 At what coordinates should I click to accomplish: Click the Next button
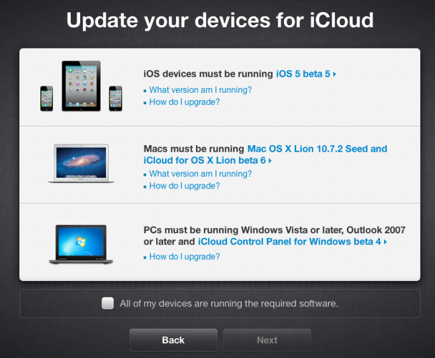(267, 340)
